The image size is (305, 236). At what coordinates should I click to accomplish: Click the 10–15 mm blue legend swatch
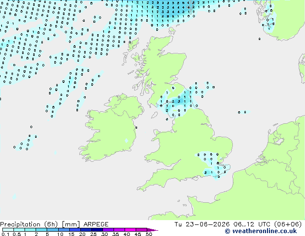[x=64, y=230]
